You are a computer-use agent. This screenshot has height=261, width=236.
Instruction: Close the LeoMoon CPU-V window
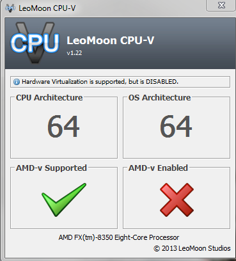221,5
